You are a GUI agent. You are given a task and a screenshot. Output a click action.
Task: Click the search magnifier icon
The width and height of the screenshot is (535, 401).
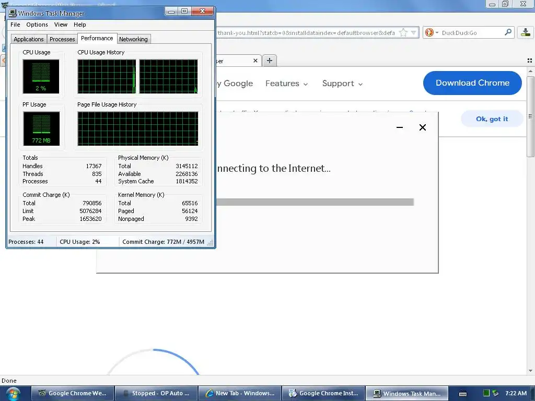[508, 32]
